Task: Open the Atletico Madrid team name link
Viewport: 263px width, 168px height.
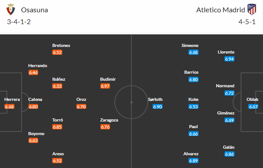Action: pyautogui.click(x=220, y=10)
